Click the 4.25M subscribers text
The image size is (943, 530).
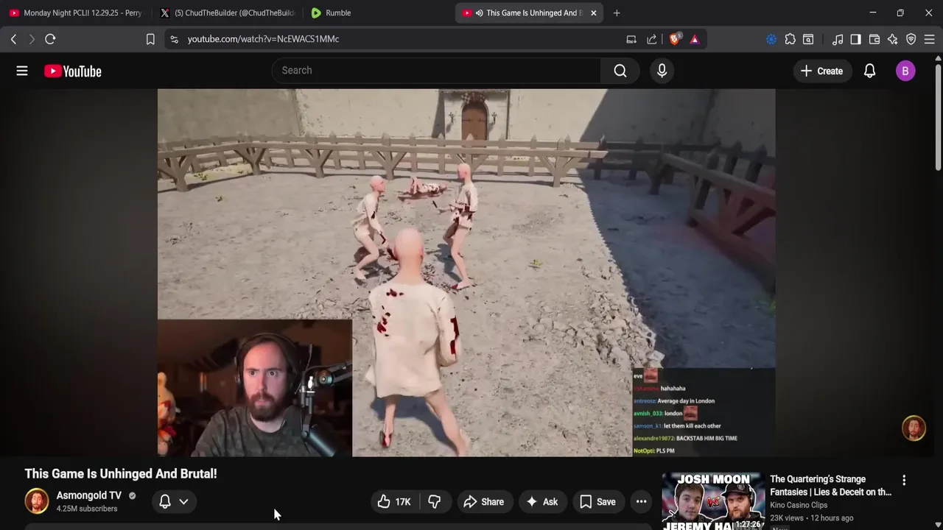click(x=87, y=509)
